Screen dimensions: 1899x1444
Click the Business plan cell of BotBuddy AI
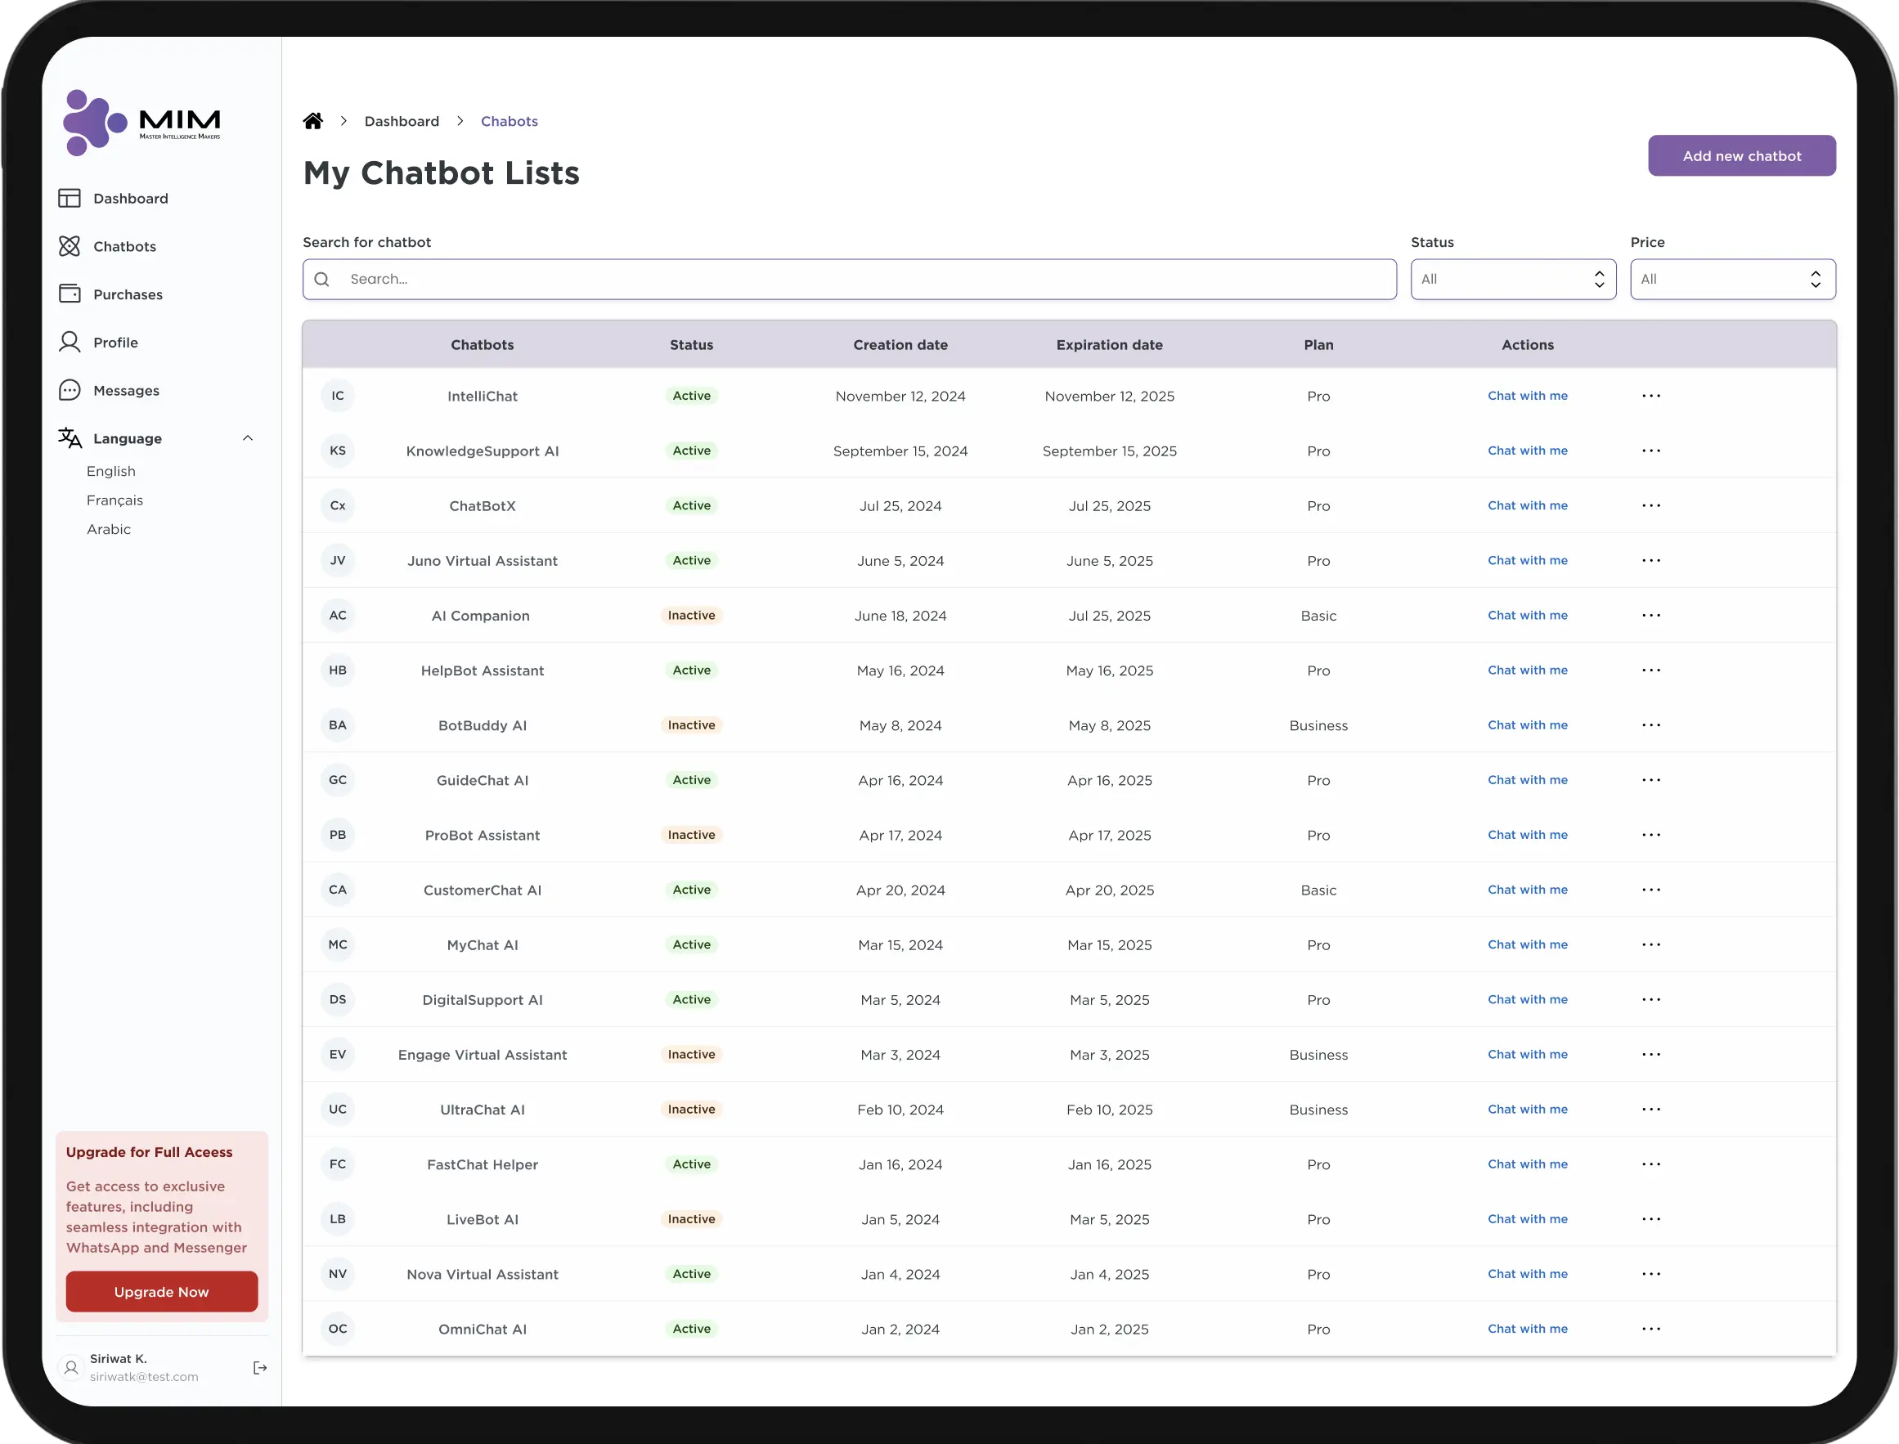click(x=1318, y=725)
